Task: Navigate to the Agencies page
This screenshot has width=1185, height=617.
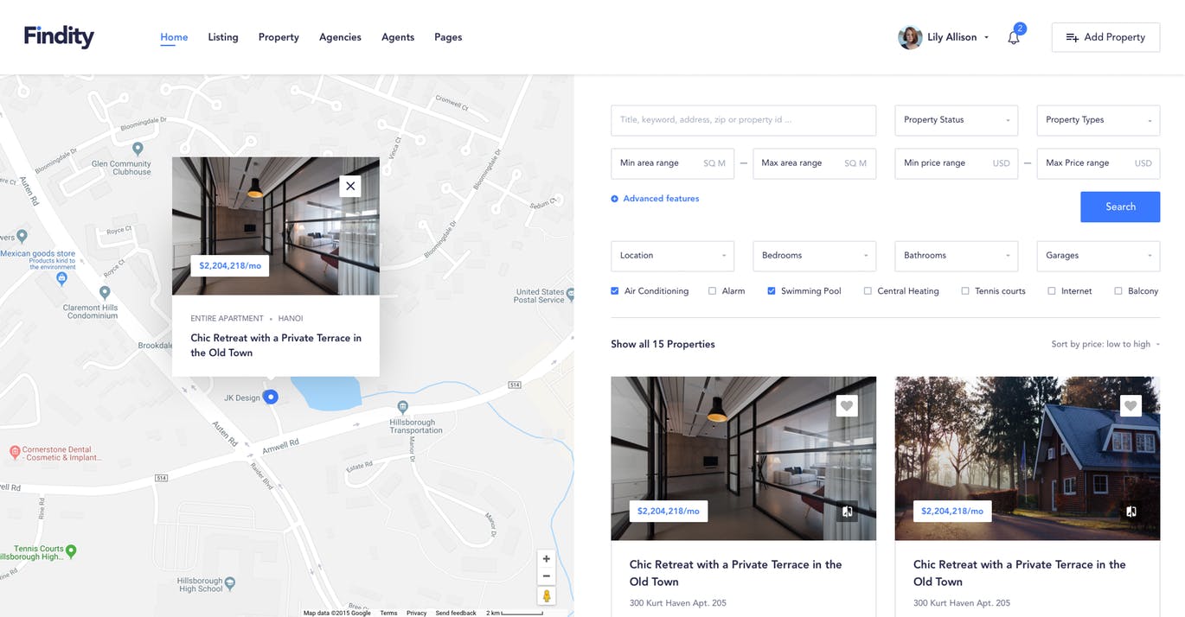Action: [x=339, y=37]
